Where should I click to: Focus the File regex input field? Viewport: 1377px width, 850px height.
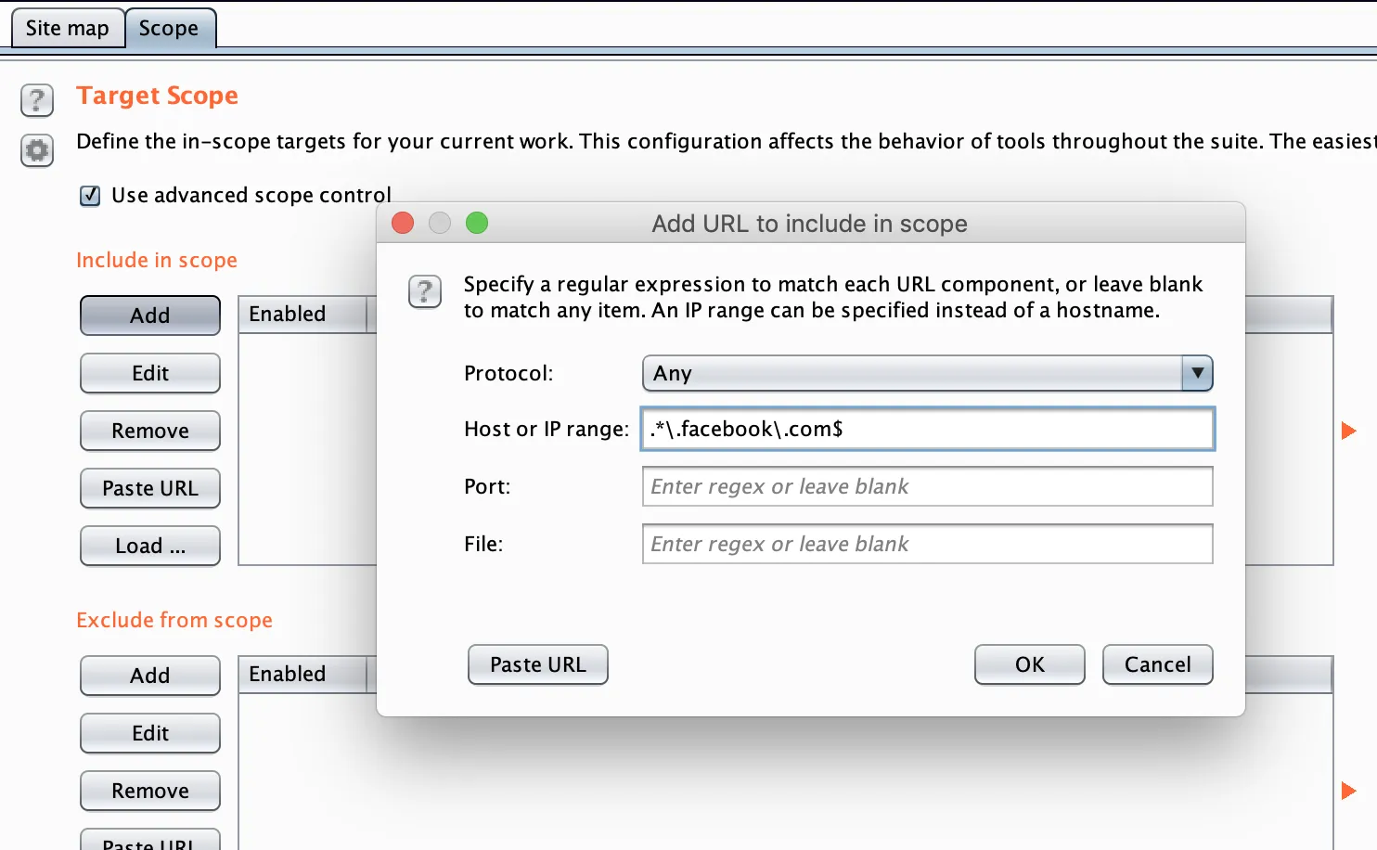[x=927, y=544]
